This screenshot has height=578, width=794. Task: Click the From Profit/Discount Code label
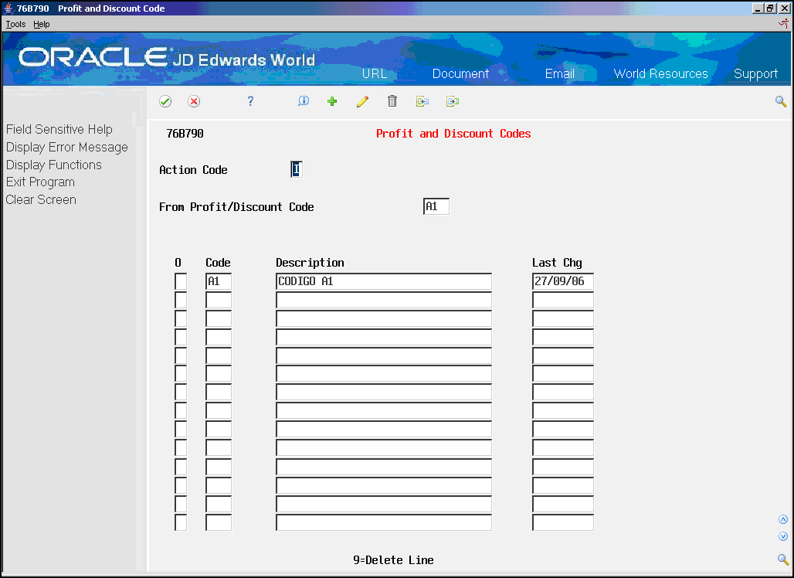point(236,206)
